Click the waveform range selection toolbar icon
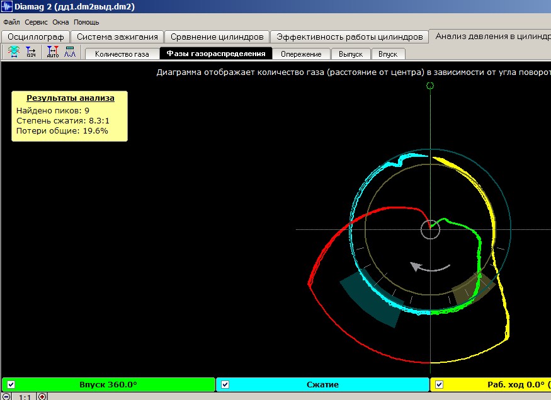 point(14,52)
